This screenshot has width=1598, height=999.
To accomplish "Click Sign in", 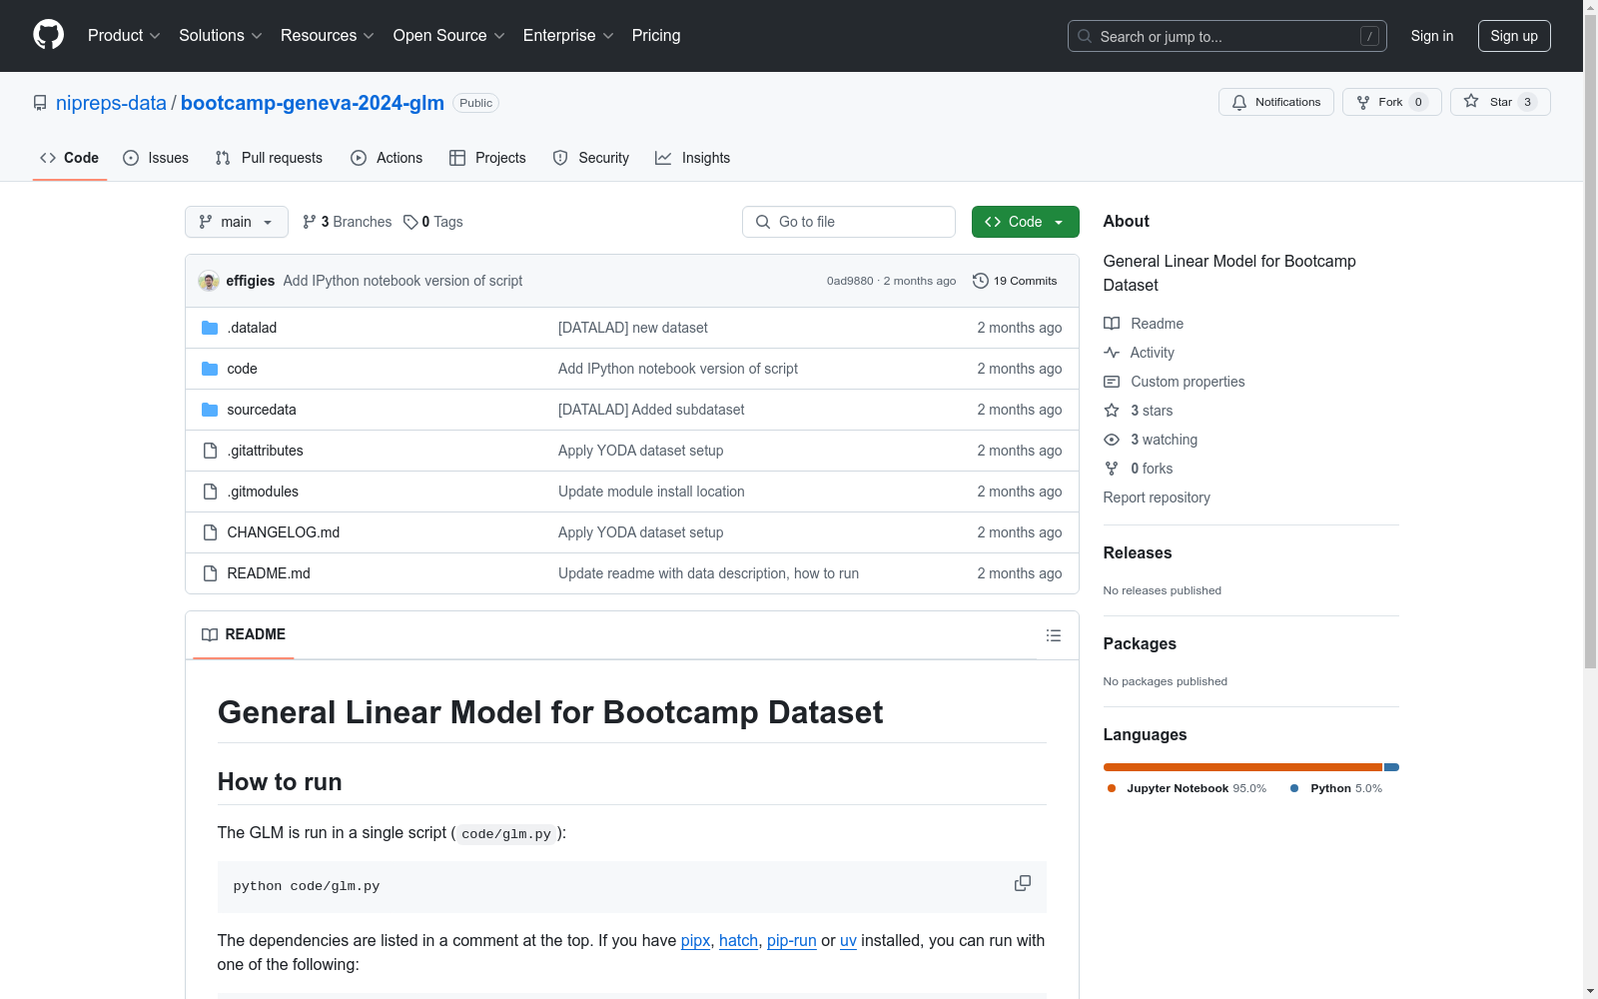I will 1432,36.
